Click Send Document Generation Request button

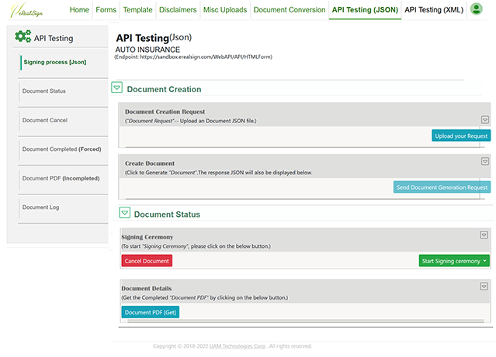[442, 187]
